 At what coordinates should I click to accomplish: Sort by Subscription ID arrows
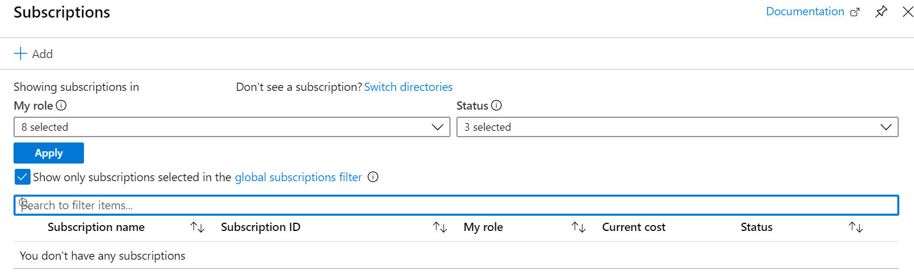[440, 227]
